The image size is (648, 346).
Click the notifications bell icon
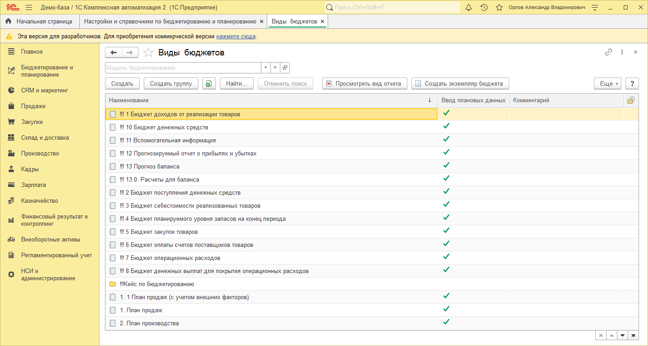pyautogui.click(x=469, y=8)
